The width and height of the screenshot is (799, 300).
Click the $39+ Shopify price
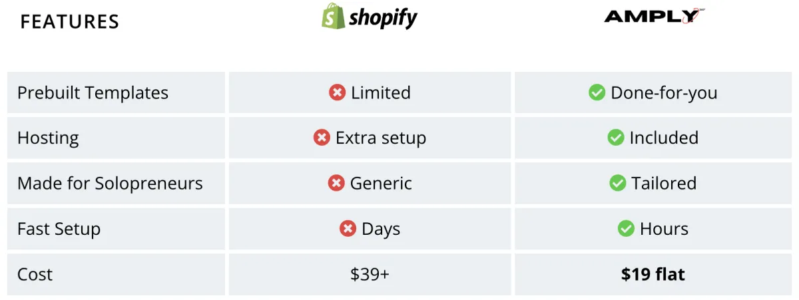(x=370, y=274)
